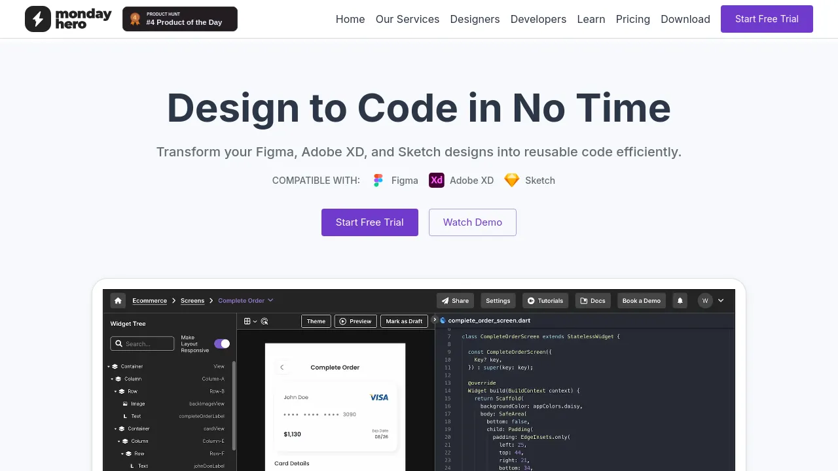The image size is (838, 471).
Task: Toggle Make Layout Responsive switch
Action: 222,343
